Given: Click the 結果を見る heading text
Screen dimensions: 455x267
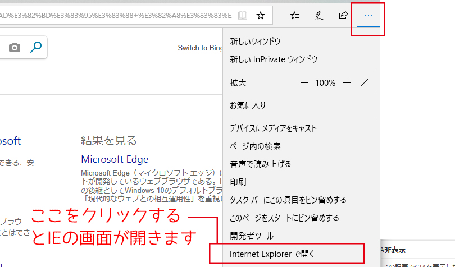Looking at the screenshot, I should [108, 141].
